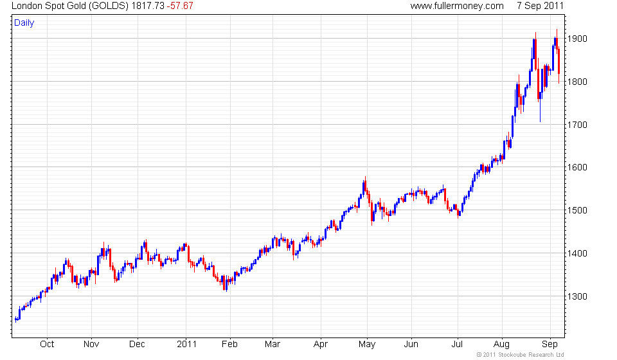Click the blue Daily label
The width and height of the screenshot is (617, 360).
24,22
